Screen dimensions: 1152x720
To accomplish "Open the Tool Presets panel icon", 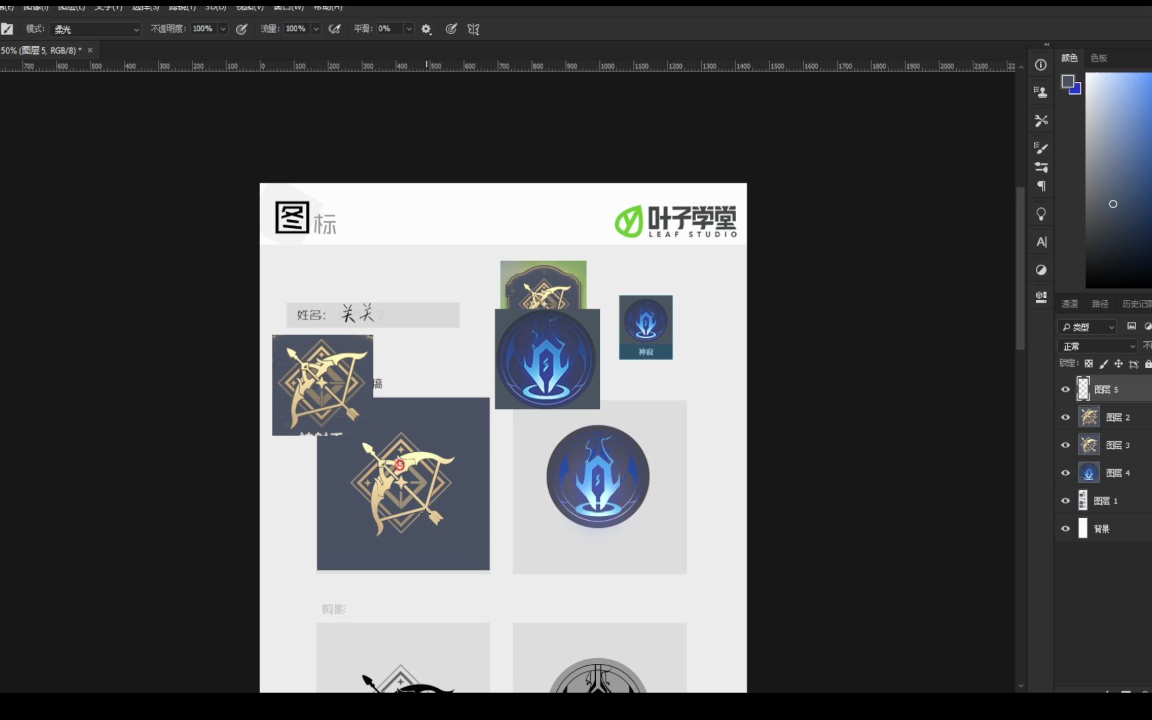I will [1041, 121].
